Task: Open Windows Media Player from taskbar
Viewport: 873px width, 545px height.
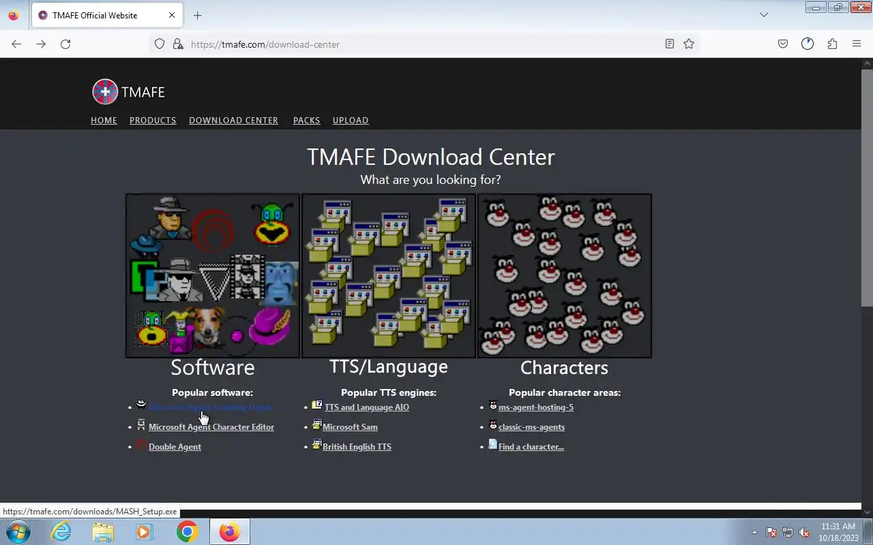Action: [145, 531]
